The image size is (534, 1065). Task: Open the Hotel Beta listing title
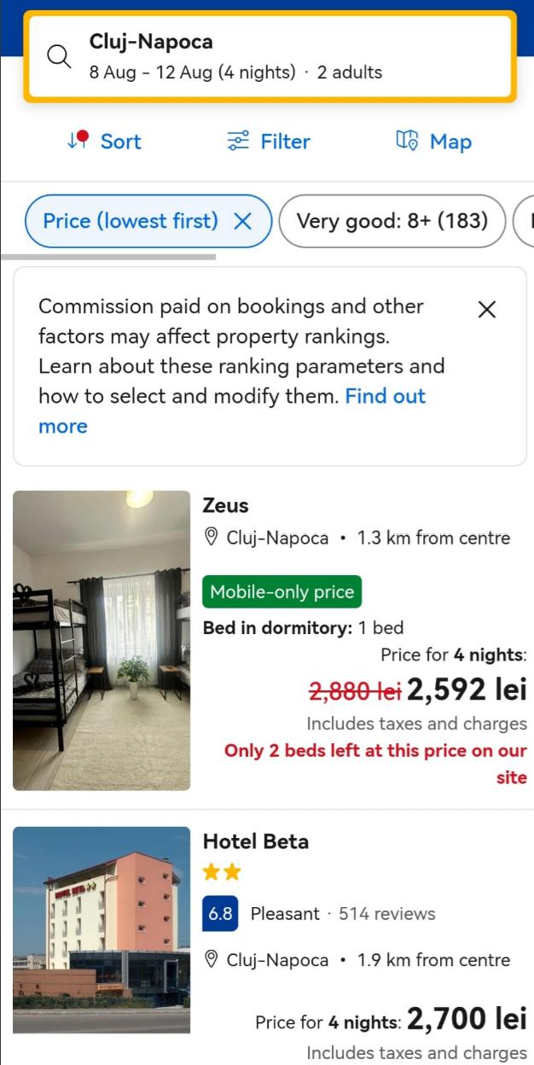[255, 841]
